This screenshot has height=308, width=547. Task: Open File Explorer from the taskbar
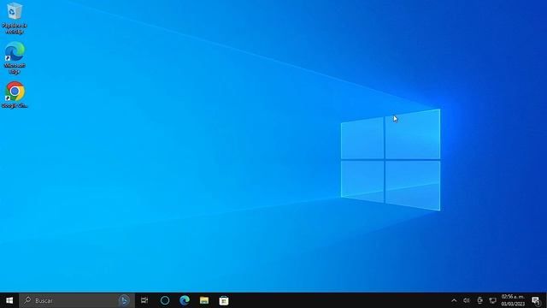204,300
